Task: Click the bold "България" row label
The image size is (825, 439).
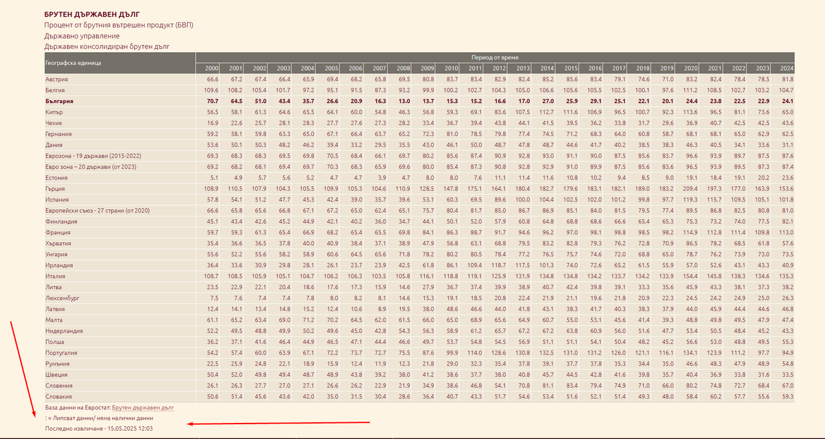Action: [59, 101]
